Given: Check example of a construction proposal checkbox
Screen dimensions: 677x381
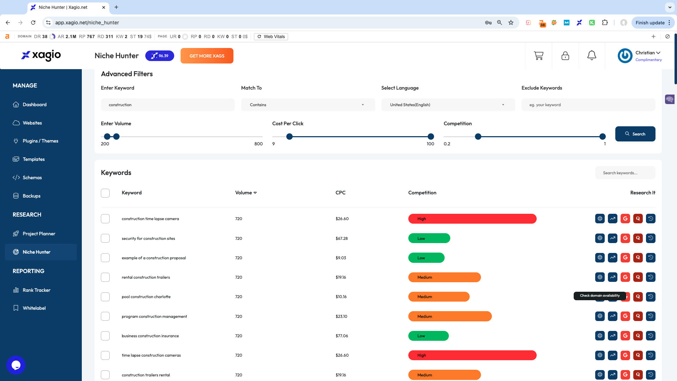Looking at the screenshot, I should tap(105, 258).
